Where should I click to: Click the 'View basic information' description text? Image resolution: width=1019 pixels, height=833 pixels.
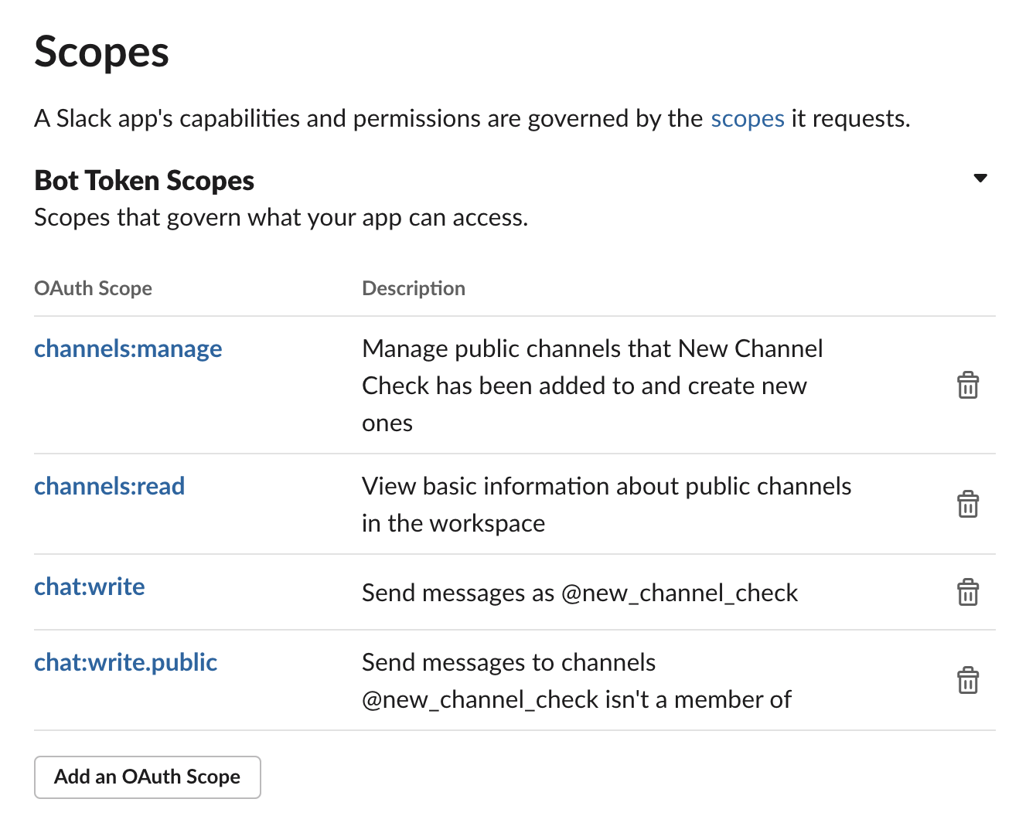point(606,505)
